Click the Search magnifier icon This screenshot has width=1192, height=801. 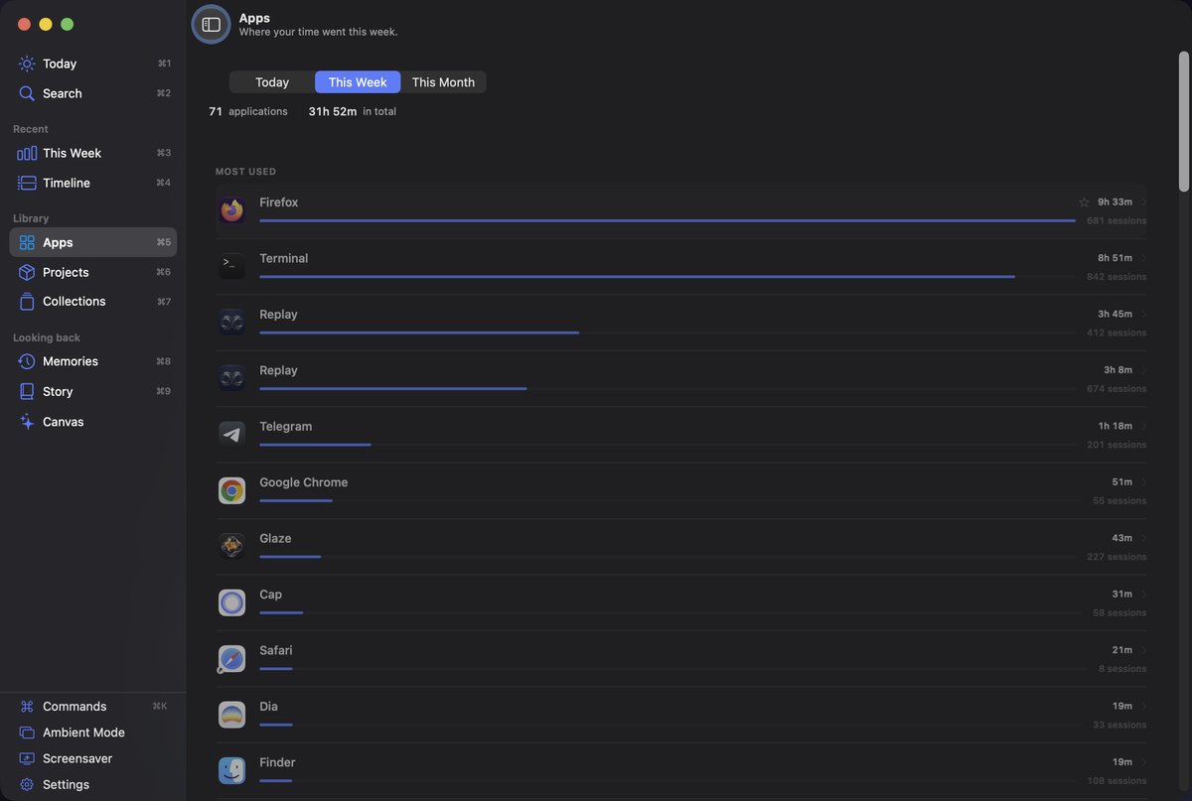27,93
